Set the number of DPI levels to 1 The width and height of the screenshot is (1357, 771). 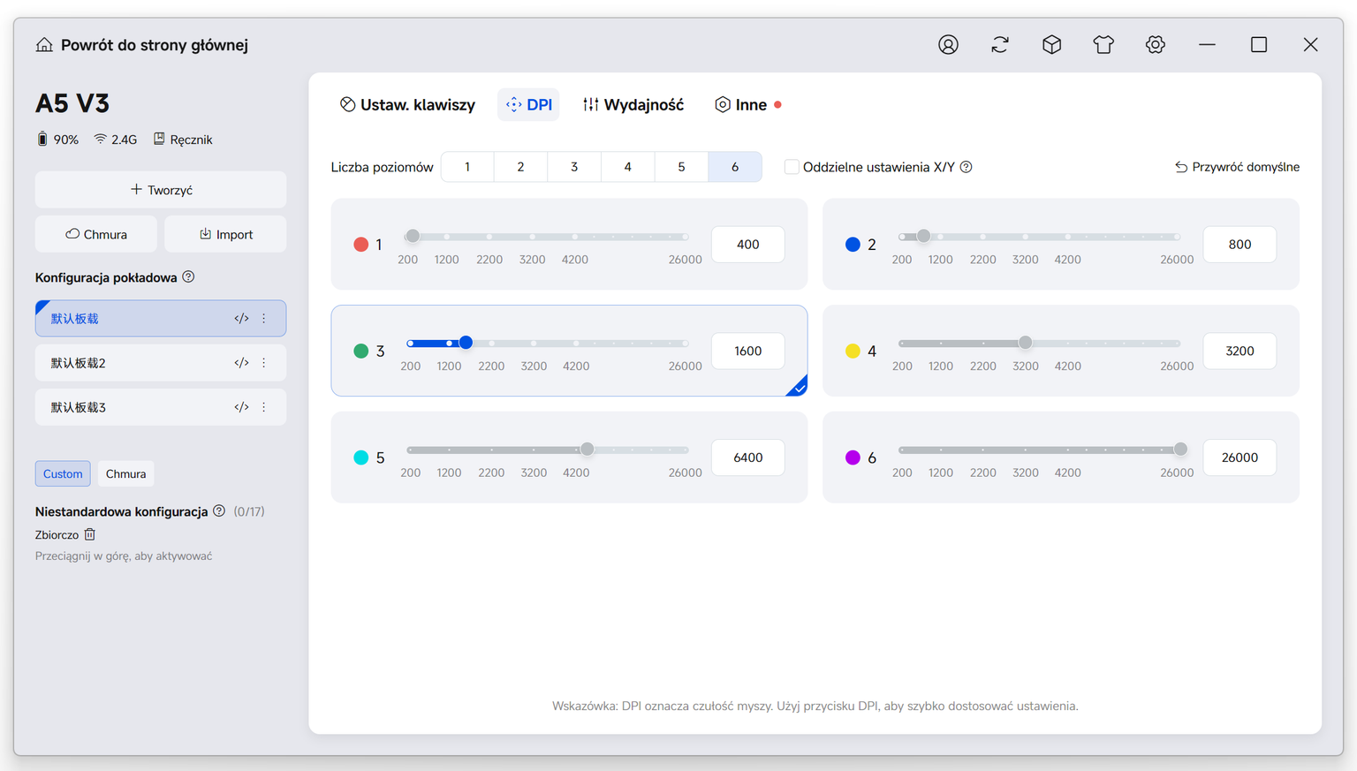[467, 167]
